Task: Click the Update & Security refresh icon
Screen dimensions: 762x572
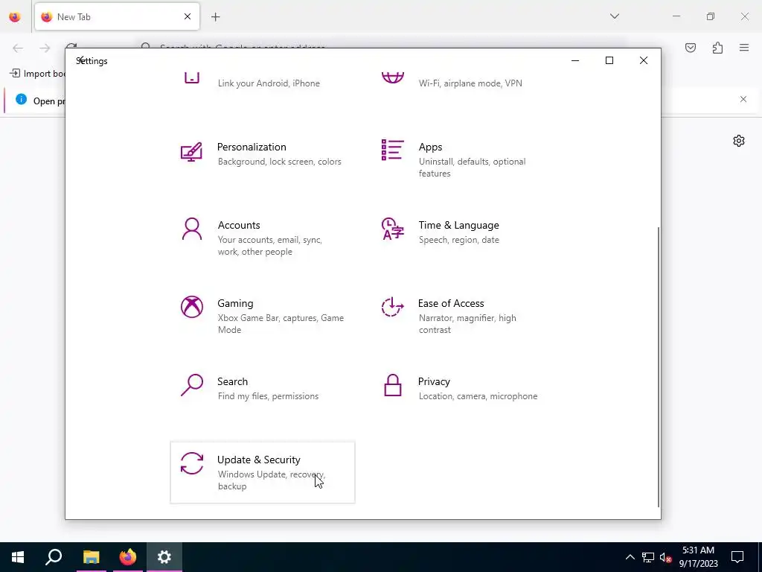Action: 191,463
